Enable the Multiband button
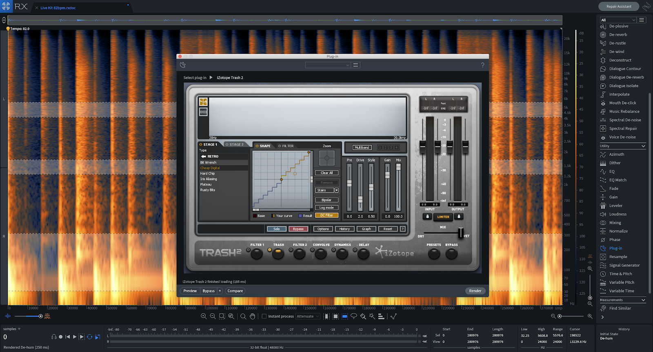Screen dimensions: 653x352 362,147
